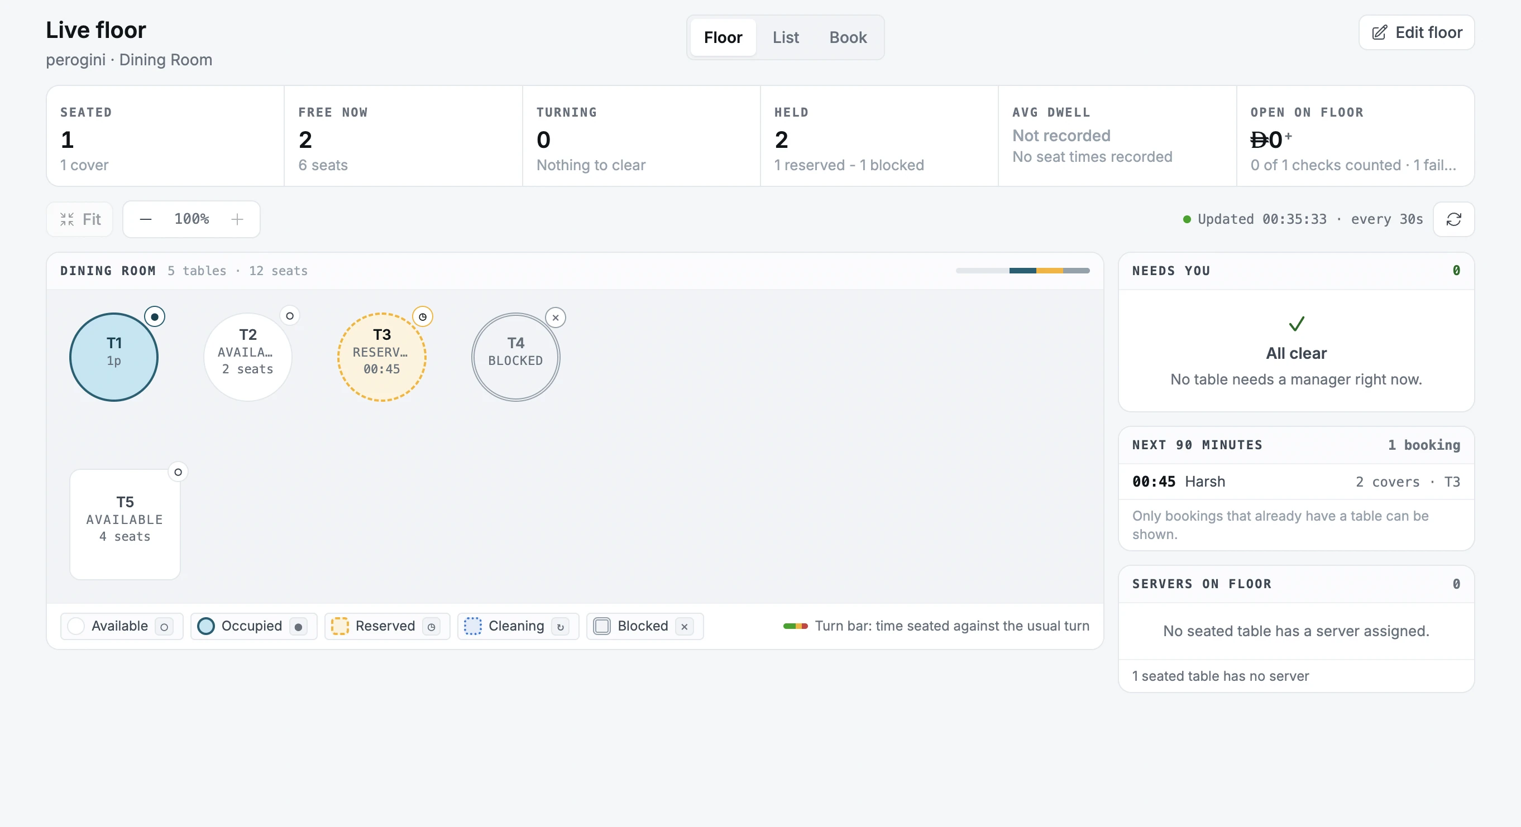Click the Available legend circle icon
The image size is (1521, 827).
click(164, 627)
